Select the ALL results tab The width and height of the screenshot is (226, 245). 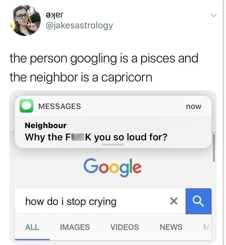(32, 227)
